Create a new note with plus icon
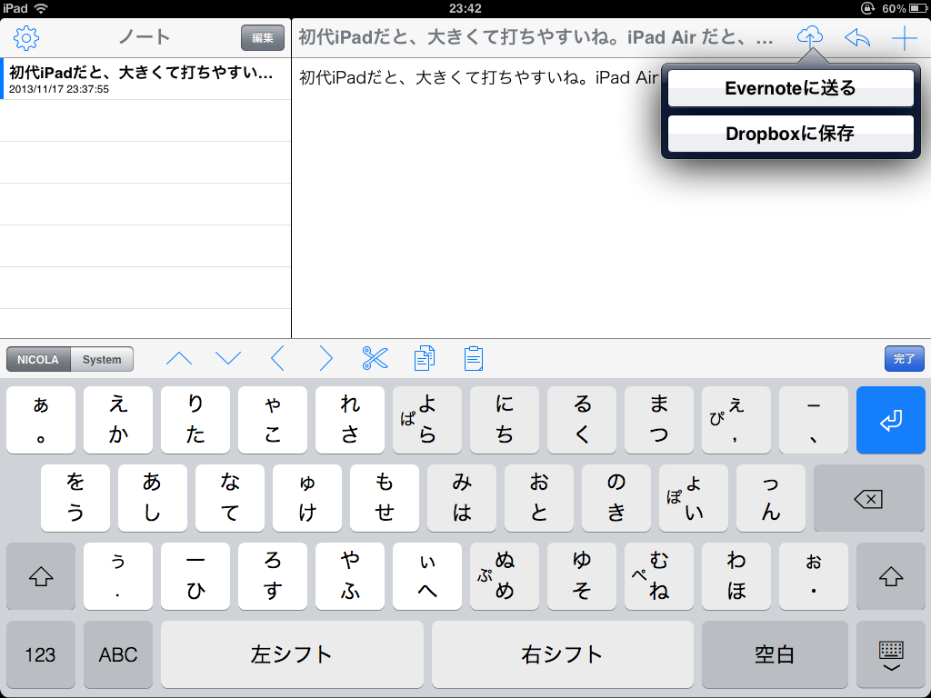The width and height of the screenshot is (931, 698). coord(905,38)
